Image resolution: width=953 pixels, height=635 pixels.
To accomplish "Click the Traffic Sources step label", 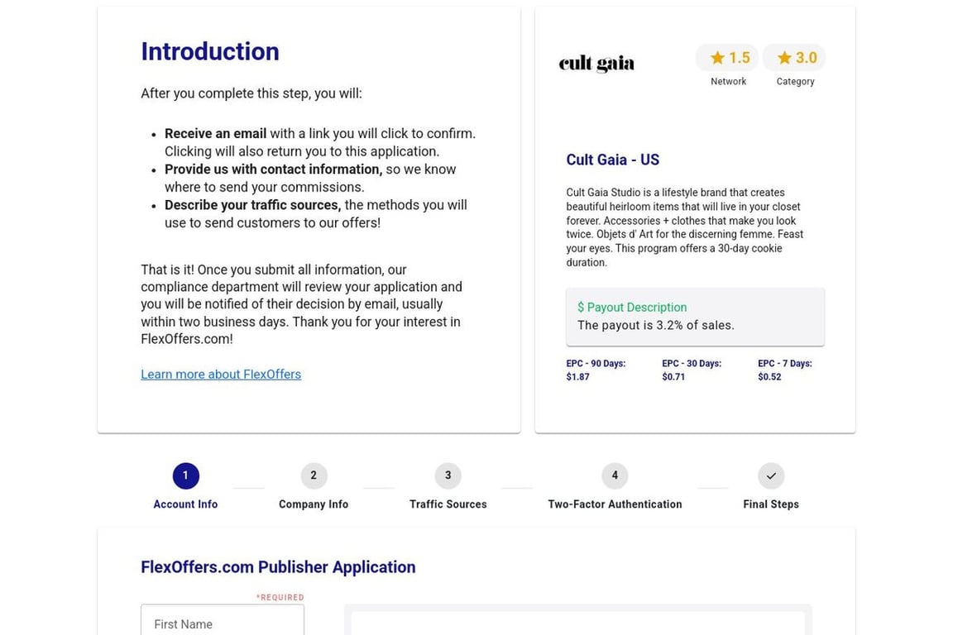I will coord(448,504).
